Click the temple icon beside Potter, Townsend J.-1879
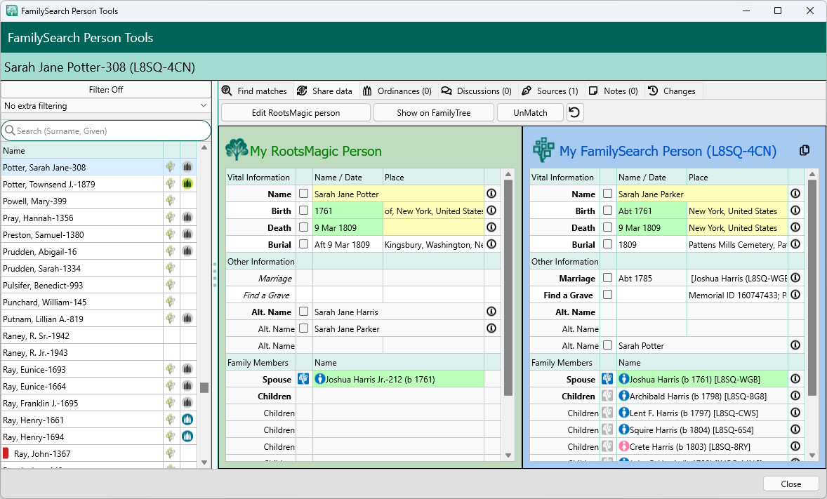827x499 pixels. (x=187, y=184)
